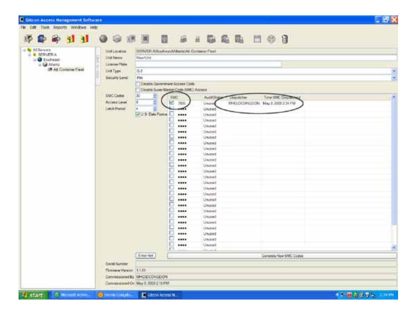Click the gray cube box toolbar icon

pyautogui.click(x=117, y=39)
